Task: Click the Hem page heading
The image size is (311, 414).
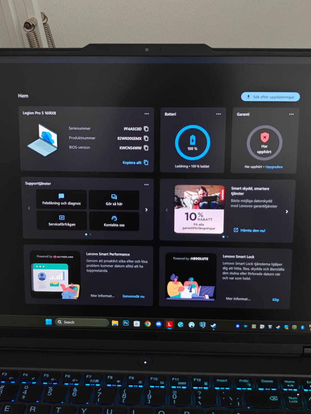Action: click(x=23, y=96)
